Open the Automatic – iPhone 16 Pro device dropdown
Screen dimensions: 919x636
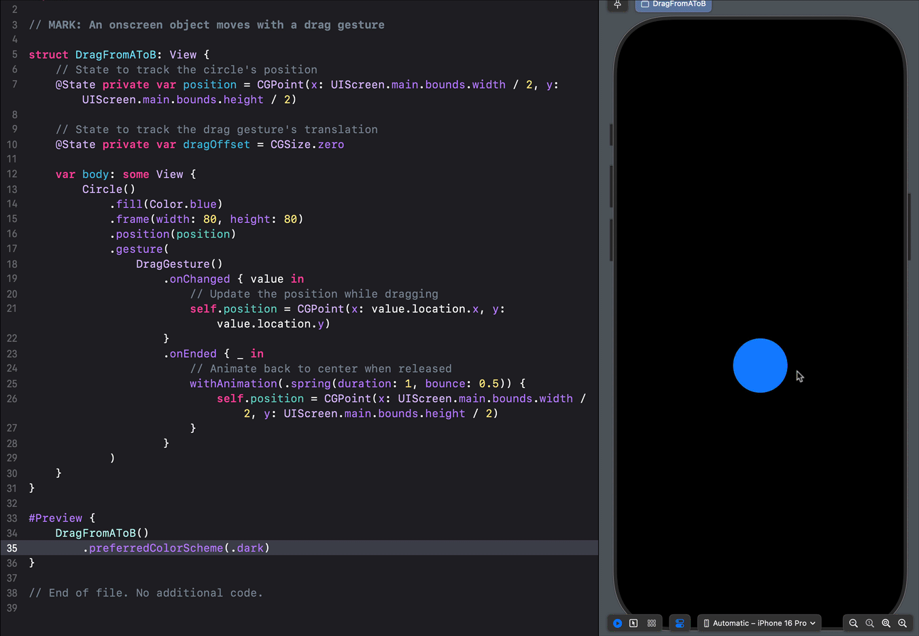pos(759,623)
